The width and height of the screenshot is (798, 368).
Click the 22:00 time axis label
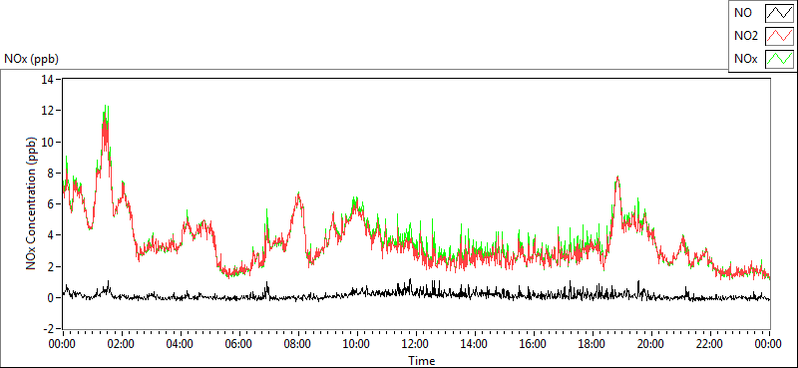point(710,344)
